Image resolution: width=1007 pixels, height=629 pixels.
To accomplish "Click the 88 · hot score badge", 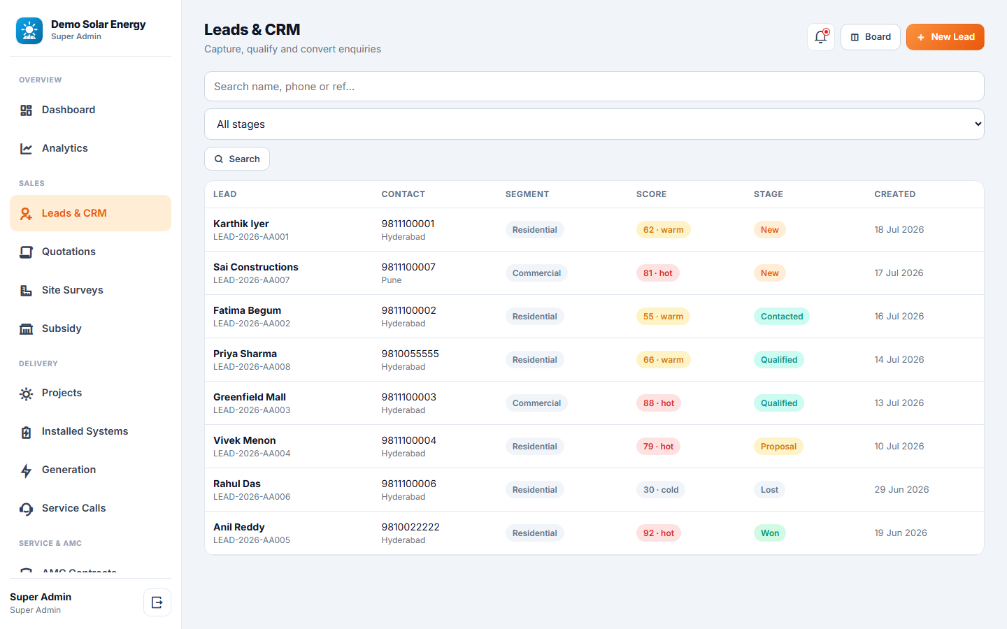I will click(x=659, y=403).
